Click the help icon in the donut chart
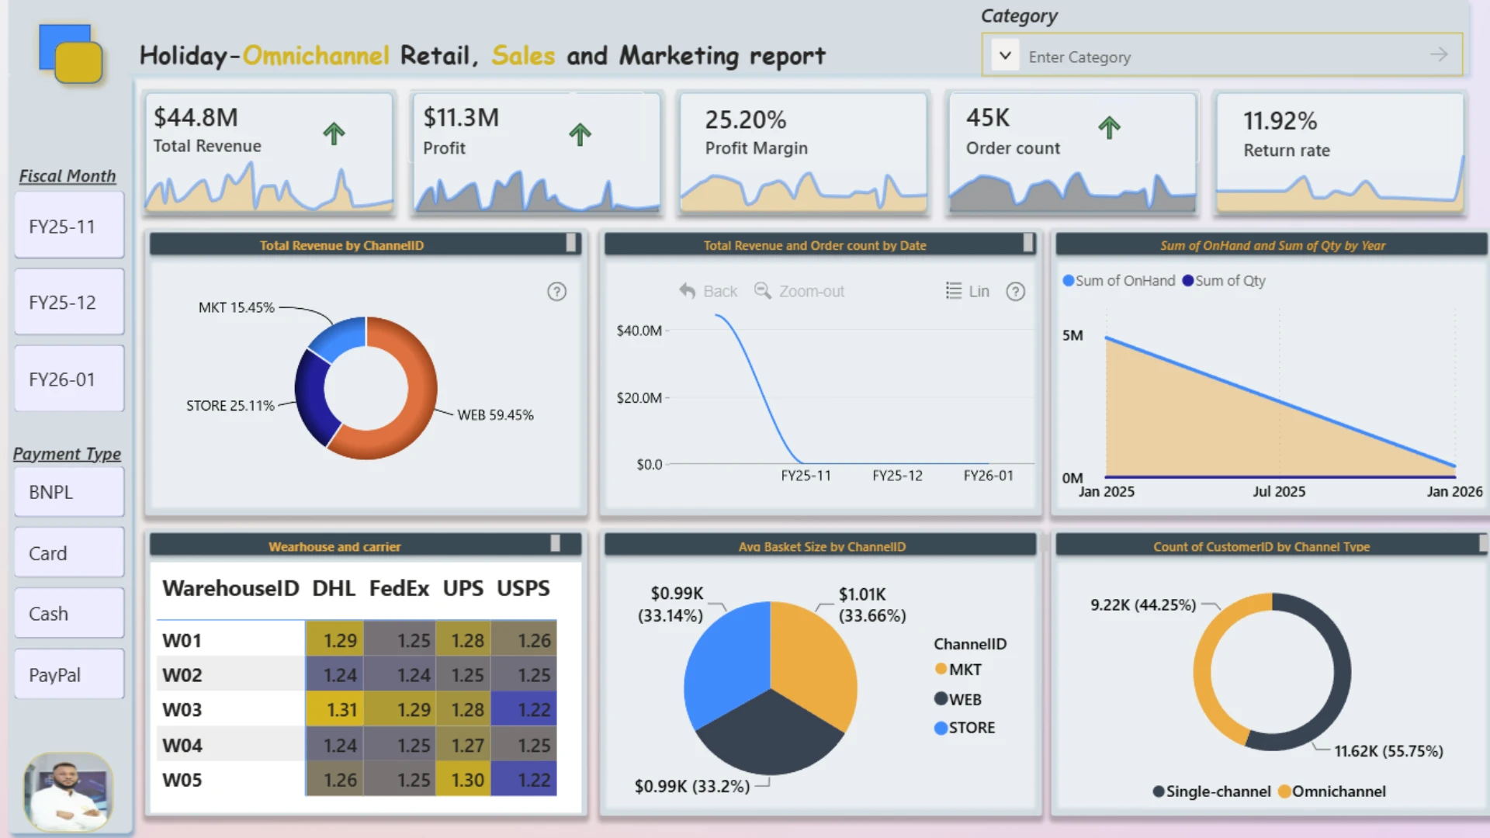 (556, 292)
